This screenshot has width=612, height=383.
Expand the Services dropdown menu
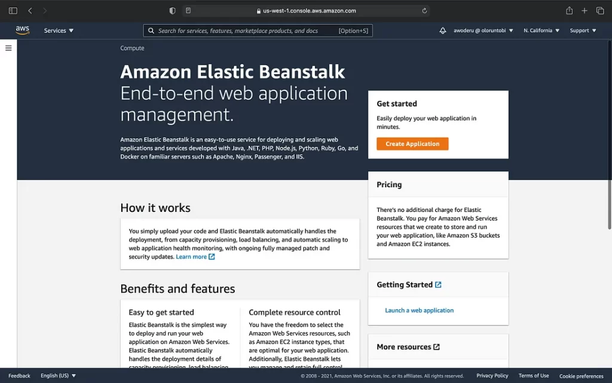pos(59,31)
